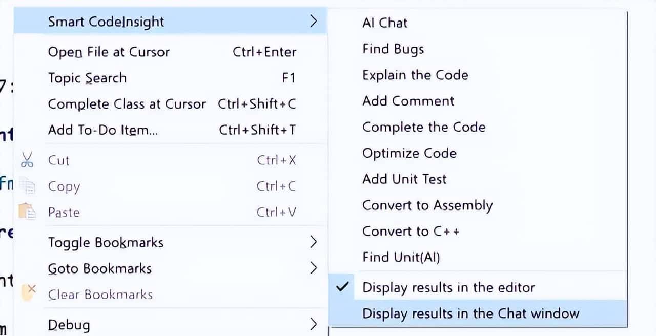Viewport: 656px width, 336px height.
Task: Click the Clear Bookmarks icon
Action: 27,291
